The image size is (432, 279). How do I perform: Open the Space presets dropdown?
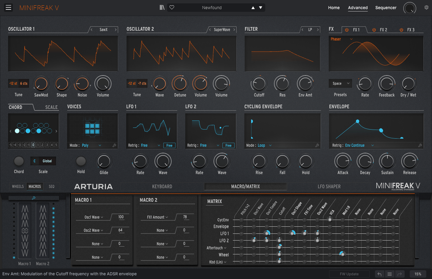click(x=340, y=83)
